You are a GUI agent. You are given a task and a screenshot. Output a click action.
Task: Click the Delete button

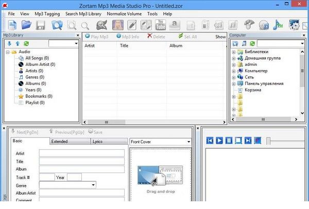click(x=156, y=37)
